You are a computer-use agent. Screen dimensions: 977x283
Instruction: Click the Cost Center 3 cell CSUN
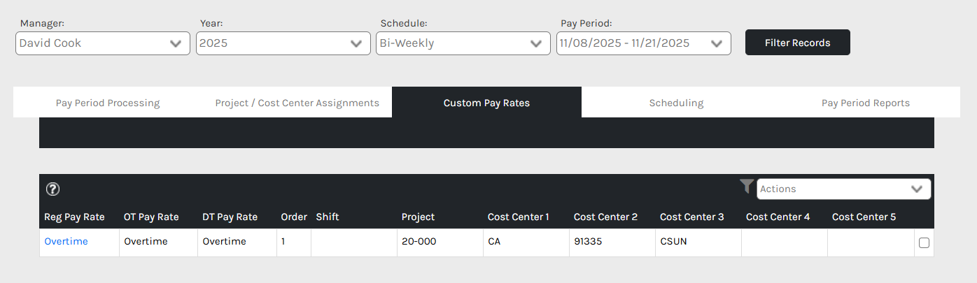(698, 242)
